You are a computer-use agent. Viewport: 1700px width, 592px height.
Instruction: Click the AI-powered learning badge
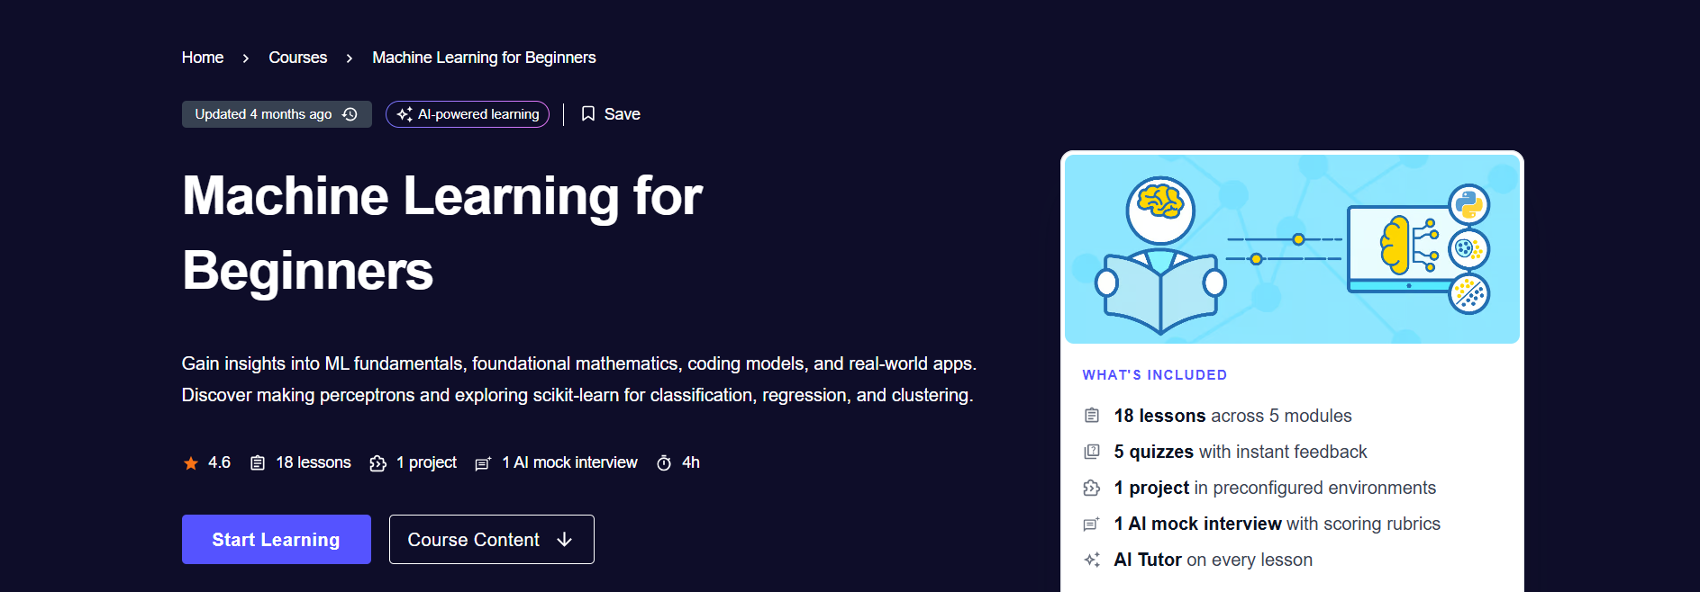coord(468,114)
